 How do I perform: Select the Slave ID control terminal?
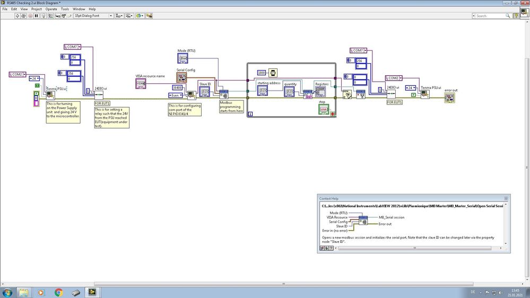(204, 92)
